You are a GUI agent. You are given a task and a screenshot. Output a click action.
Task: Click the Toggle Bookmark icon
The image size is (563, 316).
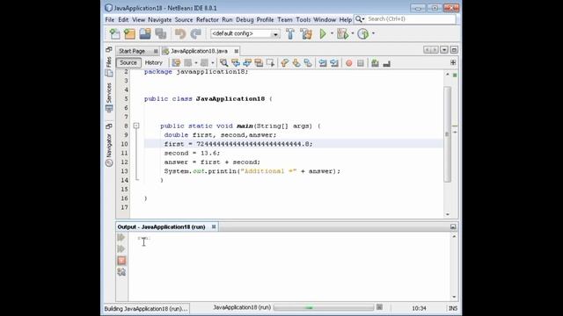point(308,63)
